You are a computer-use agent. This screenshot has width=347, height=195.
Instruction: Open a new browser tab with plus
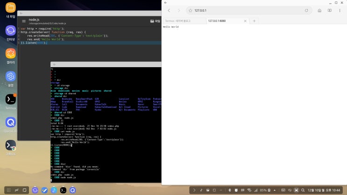tap(254, 21)
